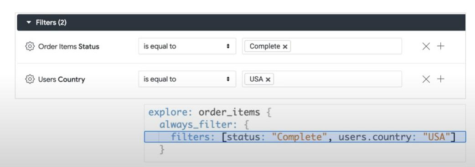Open settings gear for Order Items Status filter
Viewport: 475px width, 167px height.
coord(30,46)
